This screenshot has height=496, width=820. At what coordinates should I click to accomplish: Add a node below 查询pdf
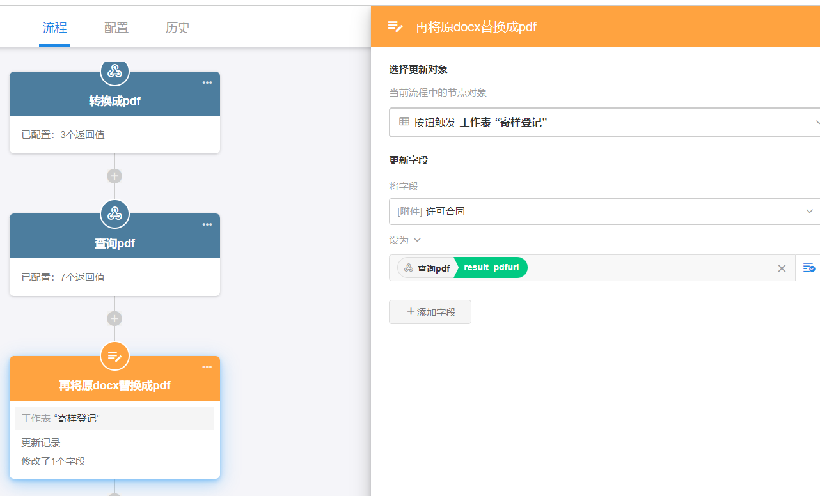click(x=114, y=318)
